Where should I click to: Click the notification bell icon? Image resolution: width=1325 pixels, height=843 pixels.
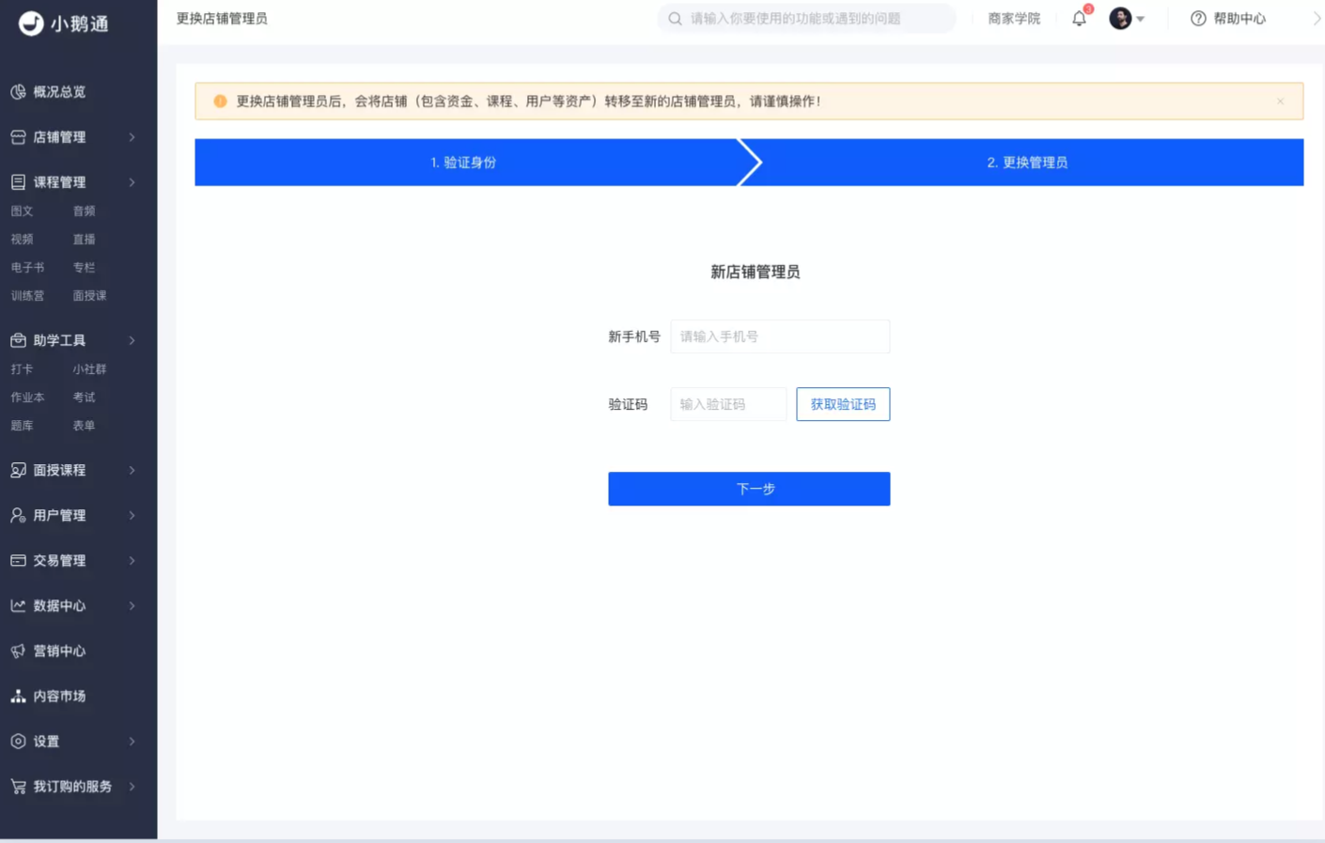coord(1079,19)
